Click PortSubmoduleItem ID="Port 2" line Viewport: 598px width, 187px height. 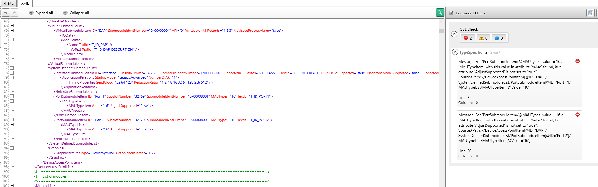coord(163,120)
